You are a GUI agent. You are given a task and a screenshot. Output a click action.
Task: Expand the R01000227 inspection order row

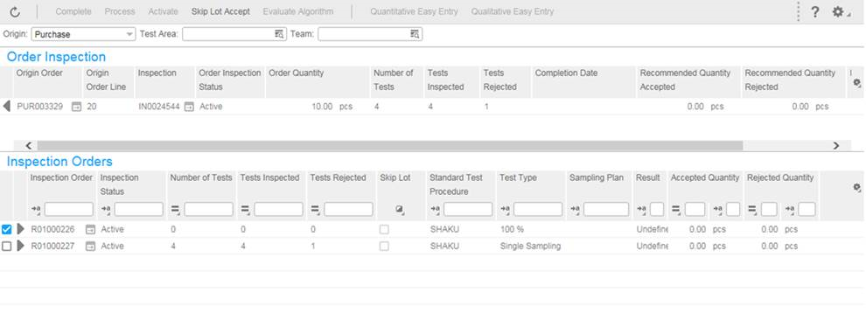(20, 246)
